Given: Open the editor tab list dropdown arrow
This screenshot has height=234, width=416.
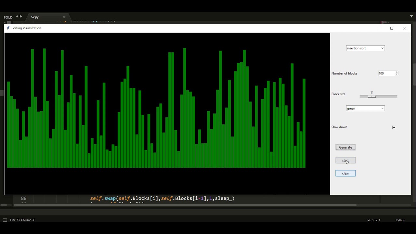Looking at the screenshot, I should (411, 16).
